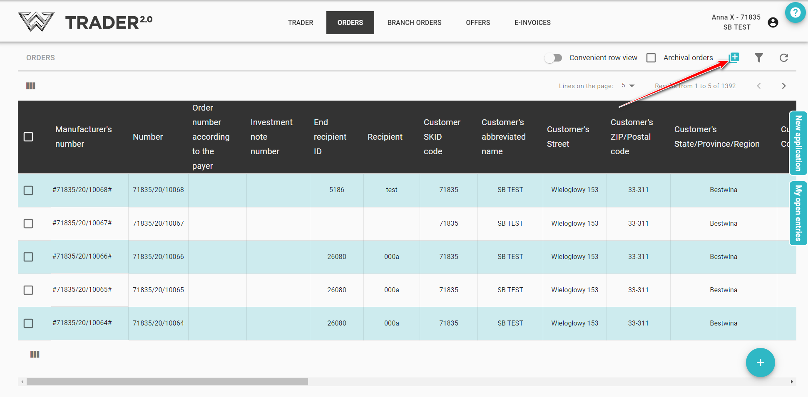Screen dimensions: 808x397
Task: Select all rows with the header checkbox
Action: tap(28, 137)
